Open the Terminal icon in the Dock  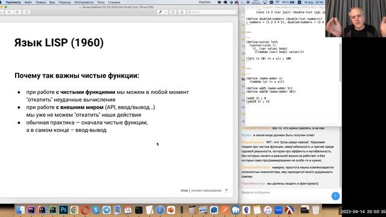click(x=139, y=210)
